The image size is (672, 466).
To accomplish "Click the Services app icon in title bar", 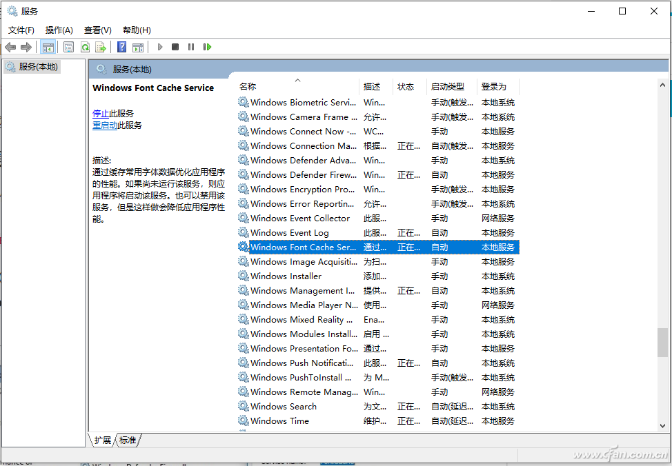I will click(x=12, y=11).
